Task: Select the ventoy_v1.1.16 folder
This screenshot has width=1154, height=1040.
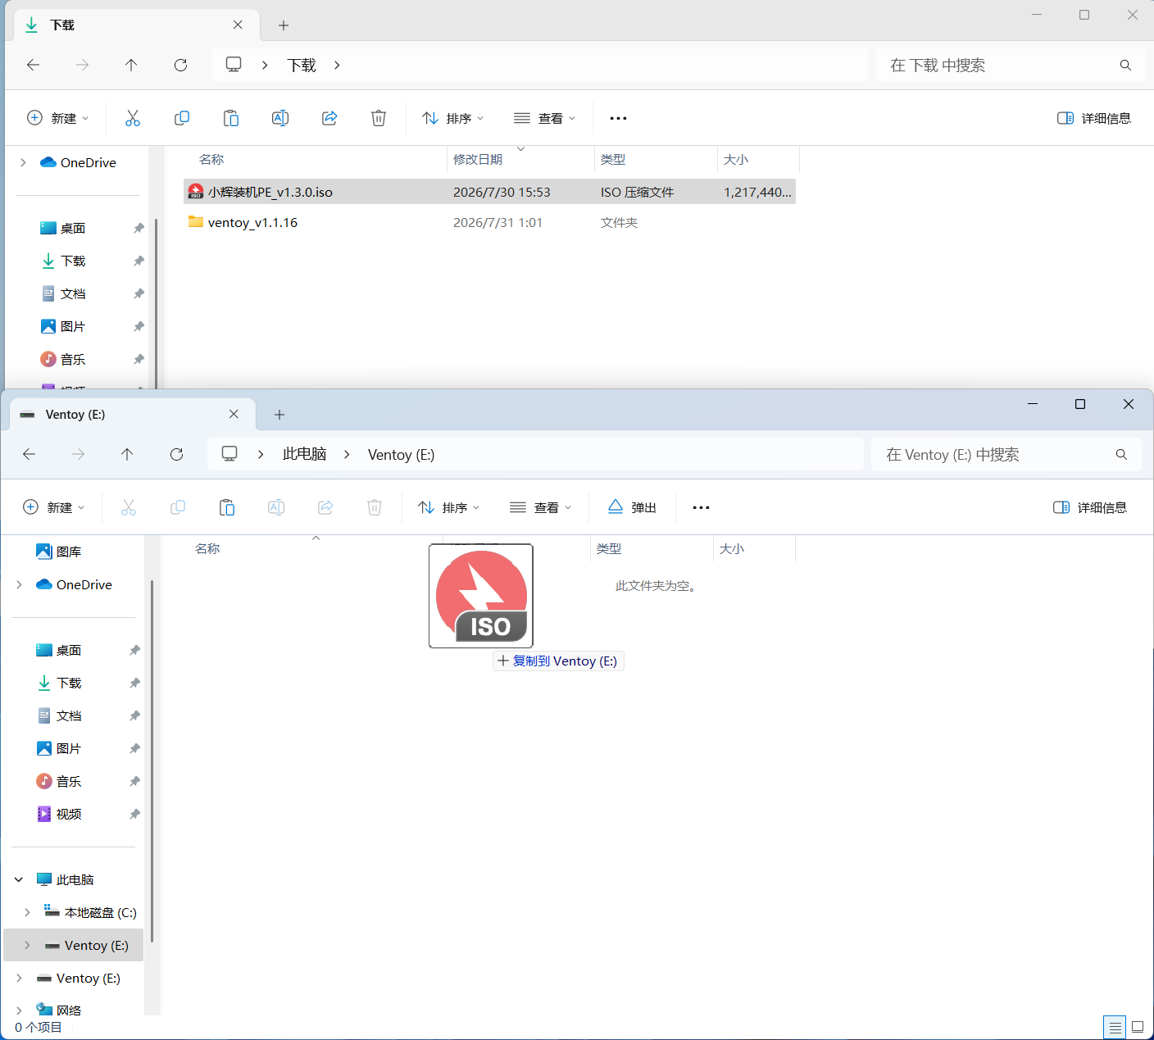Action: 490,222
